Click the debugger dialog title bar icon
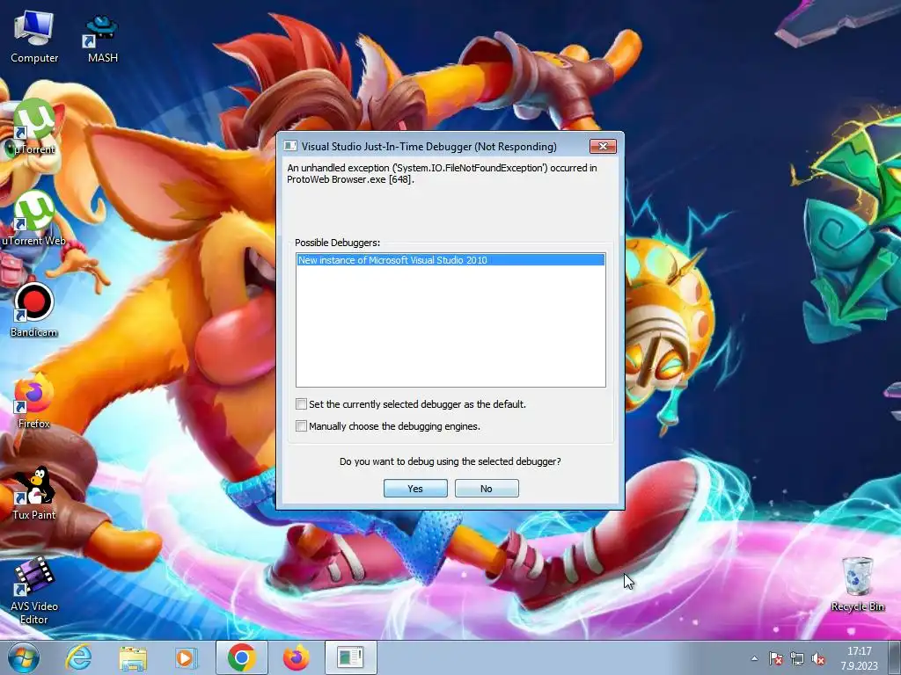Image resolution: width=901 pixels, height=675 pixels. 290,147
